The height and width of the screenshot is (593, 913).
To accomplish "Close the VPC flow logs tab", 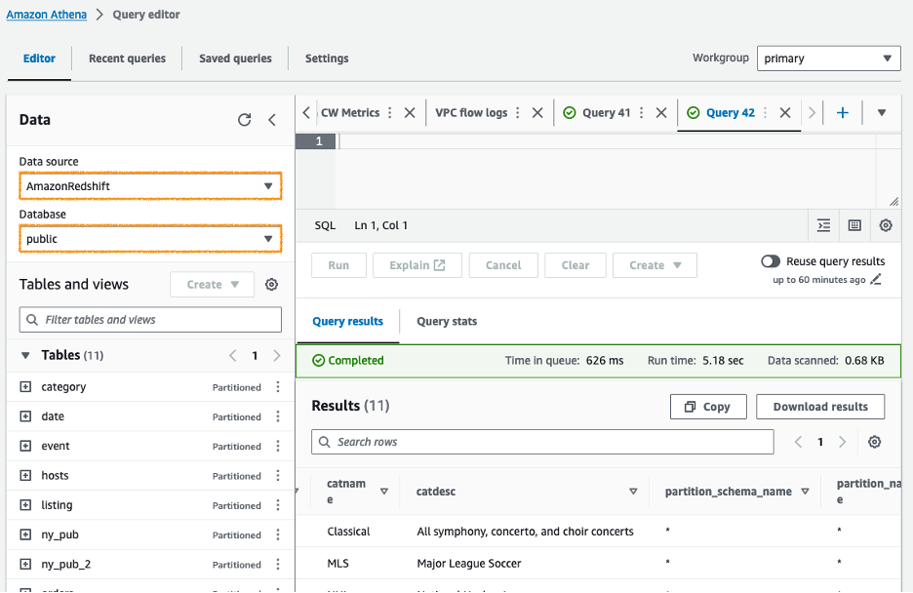I will [x=537, y=113].
